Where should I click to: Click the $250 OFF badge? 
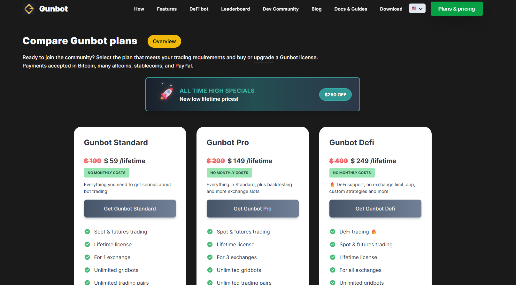click(335, 95)
